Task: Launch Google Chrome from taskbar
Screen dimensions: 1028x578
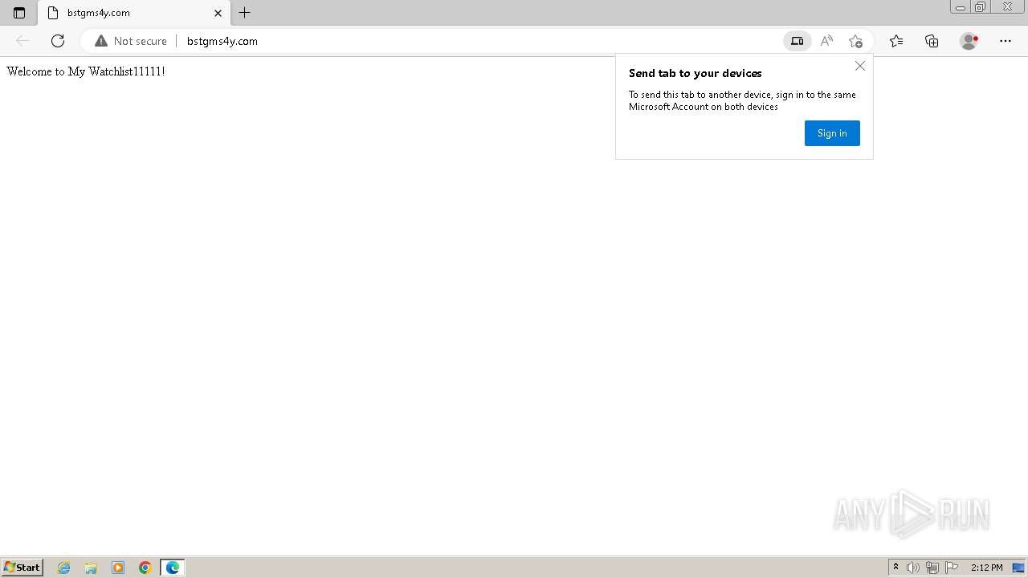Action: point(145,568)
